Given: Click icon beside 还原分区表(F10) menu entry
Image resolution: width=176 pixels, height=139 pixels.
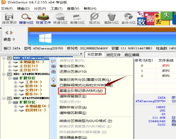Looking at the screenshot, I should point(53,71).
